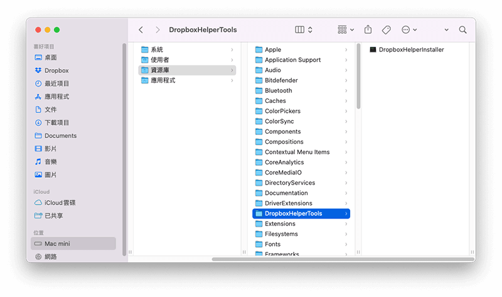Viewport: 502px width, 297px height.
Task: Open the group-by grid dropdown
Action: pyautogui.click(x=346, y=30)
